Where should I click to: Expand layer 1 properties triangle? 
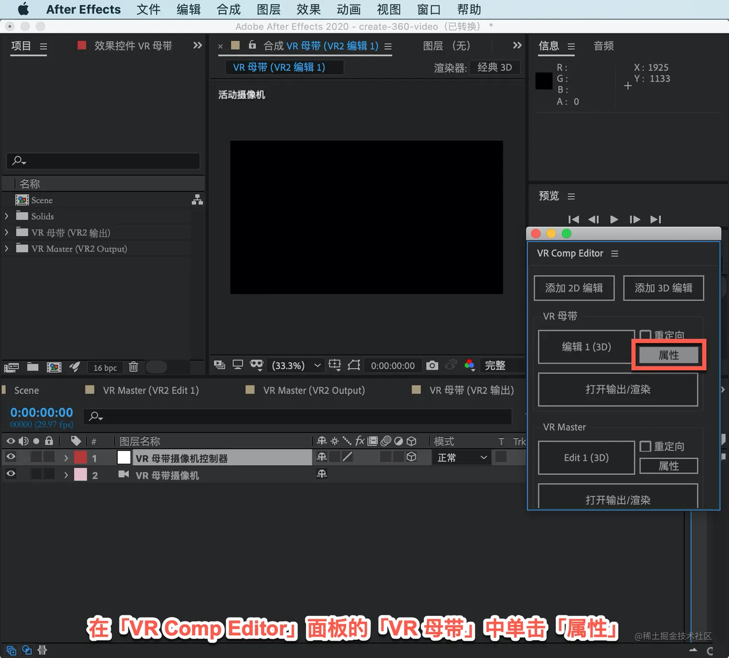tap(66, 457)
